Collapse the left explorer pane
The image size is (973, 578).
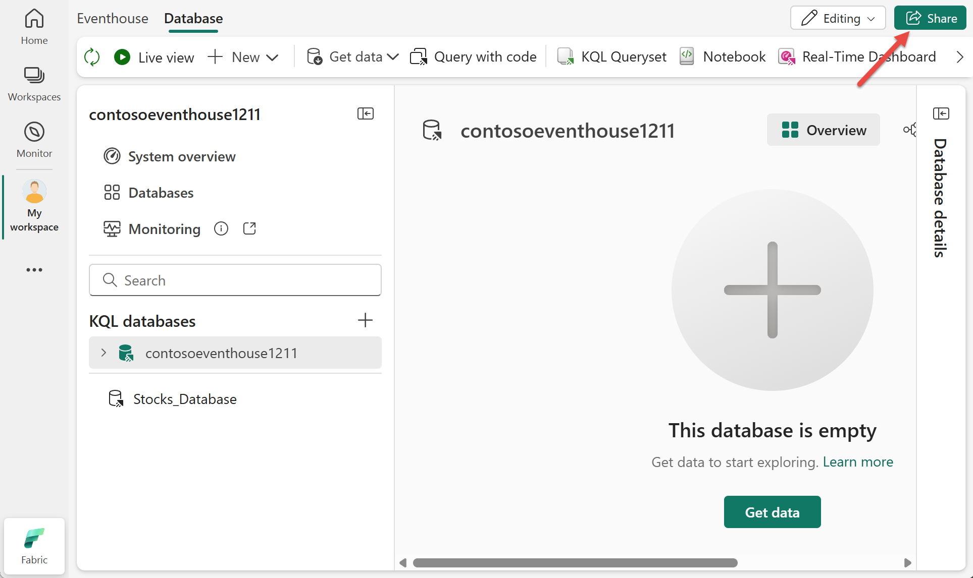pos(366,113)
